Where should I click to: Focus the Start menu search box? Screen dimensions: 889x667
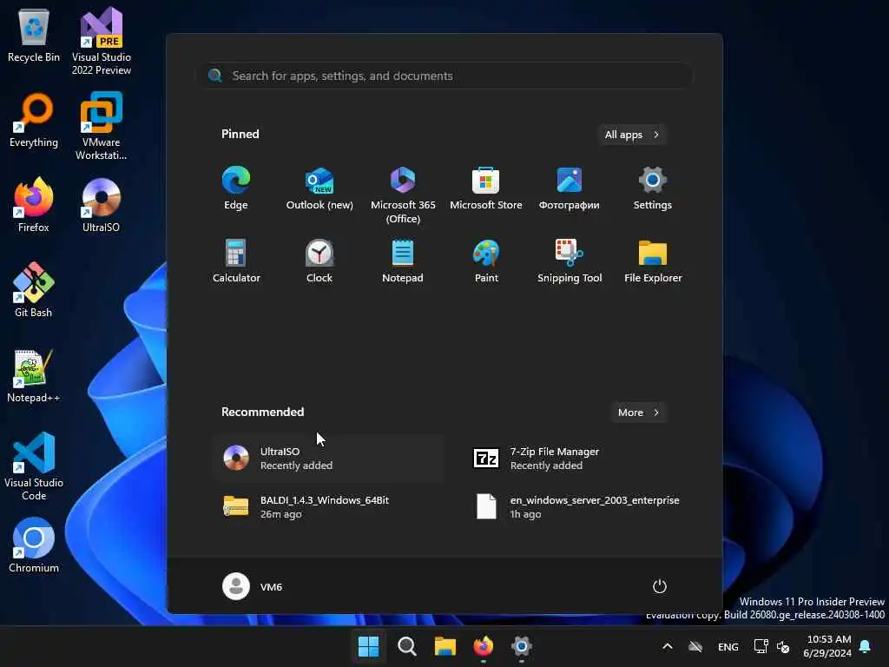click(445, 76)
